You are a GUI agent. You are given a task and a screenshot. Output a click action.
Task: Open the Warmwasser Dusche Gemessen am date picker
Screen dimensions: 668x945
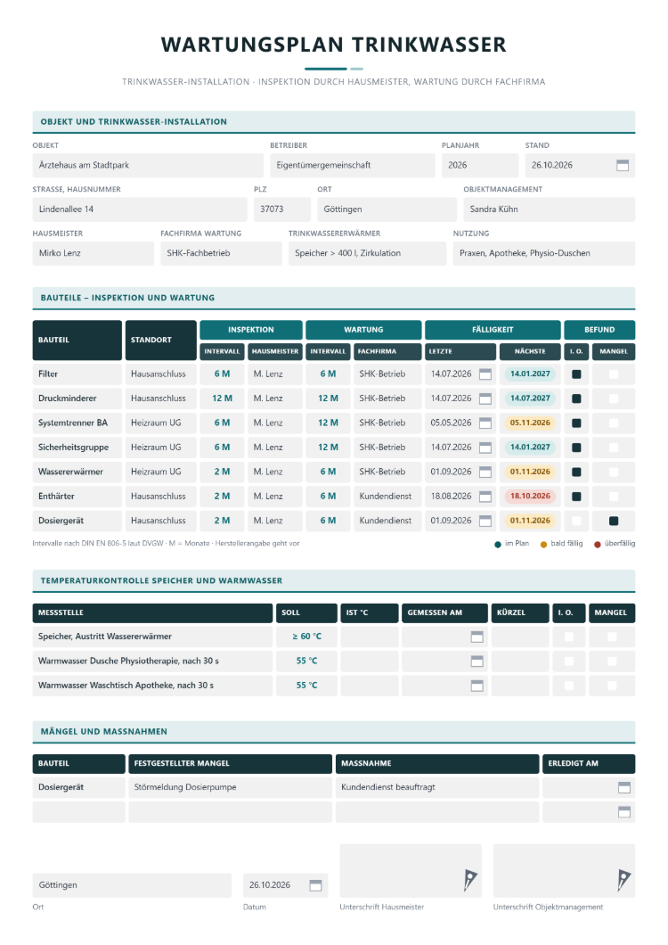[477, 661]
